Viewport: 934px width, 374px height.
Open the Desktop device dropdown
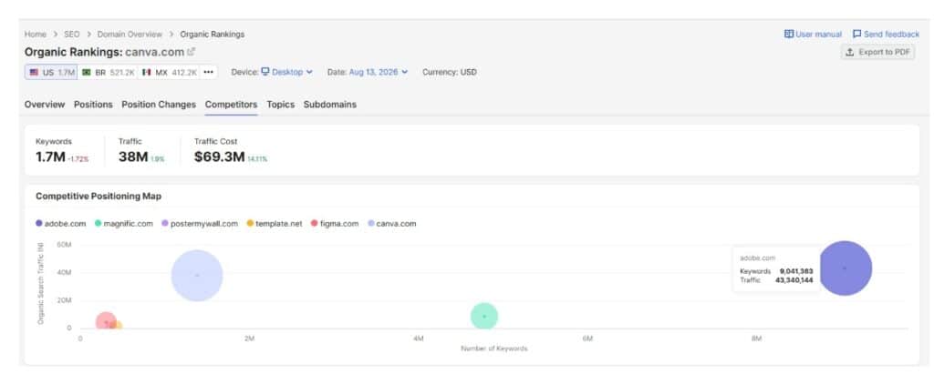[286, 72]
